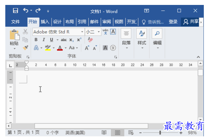Open the font size 小二 dropdown
207x137 pixels.
coord(99,32)
